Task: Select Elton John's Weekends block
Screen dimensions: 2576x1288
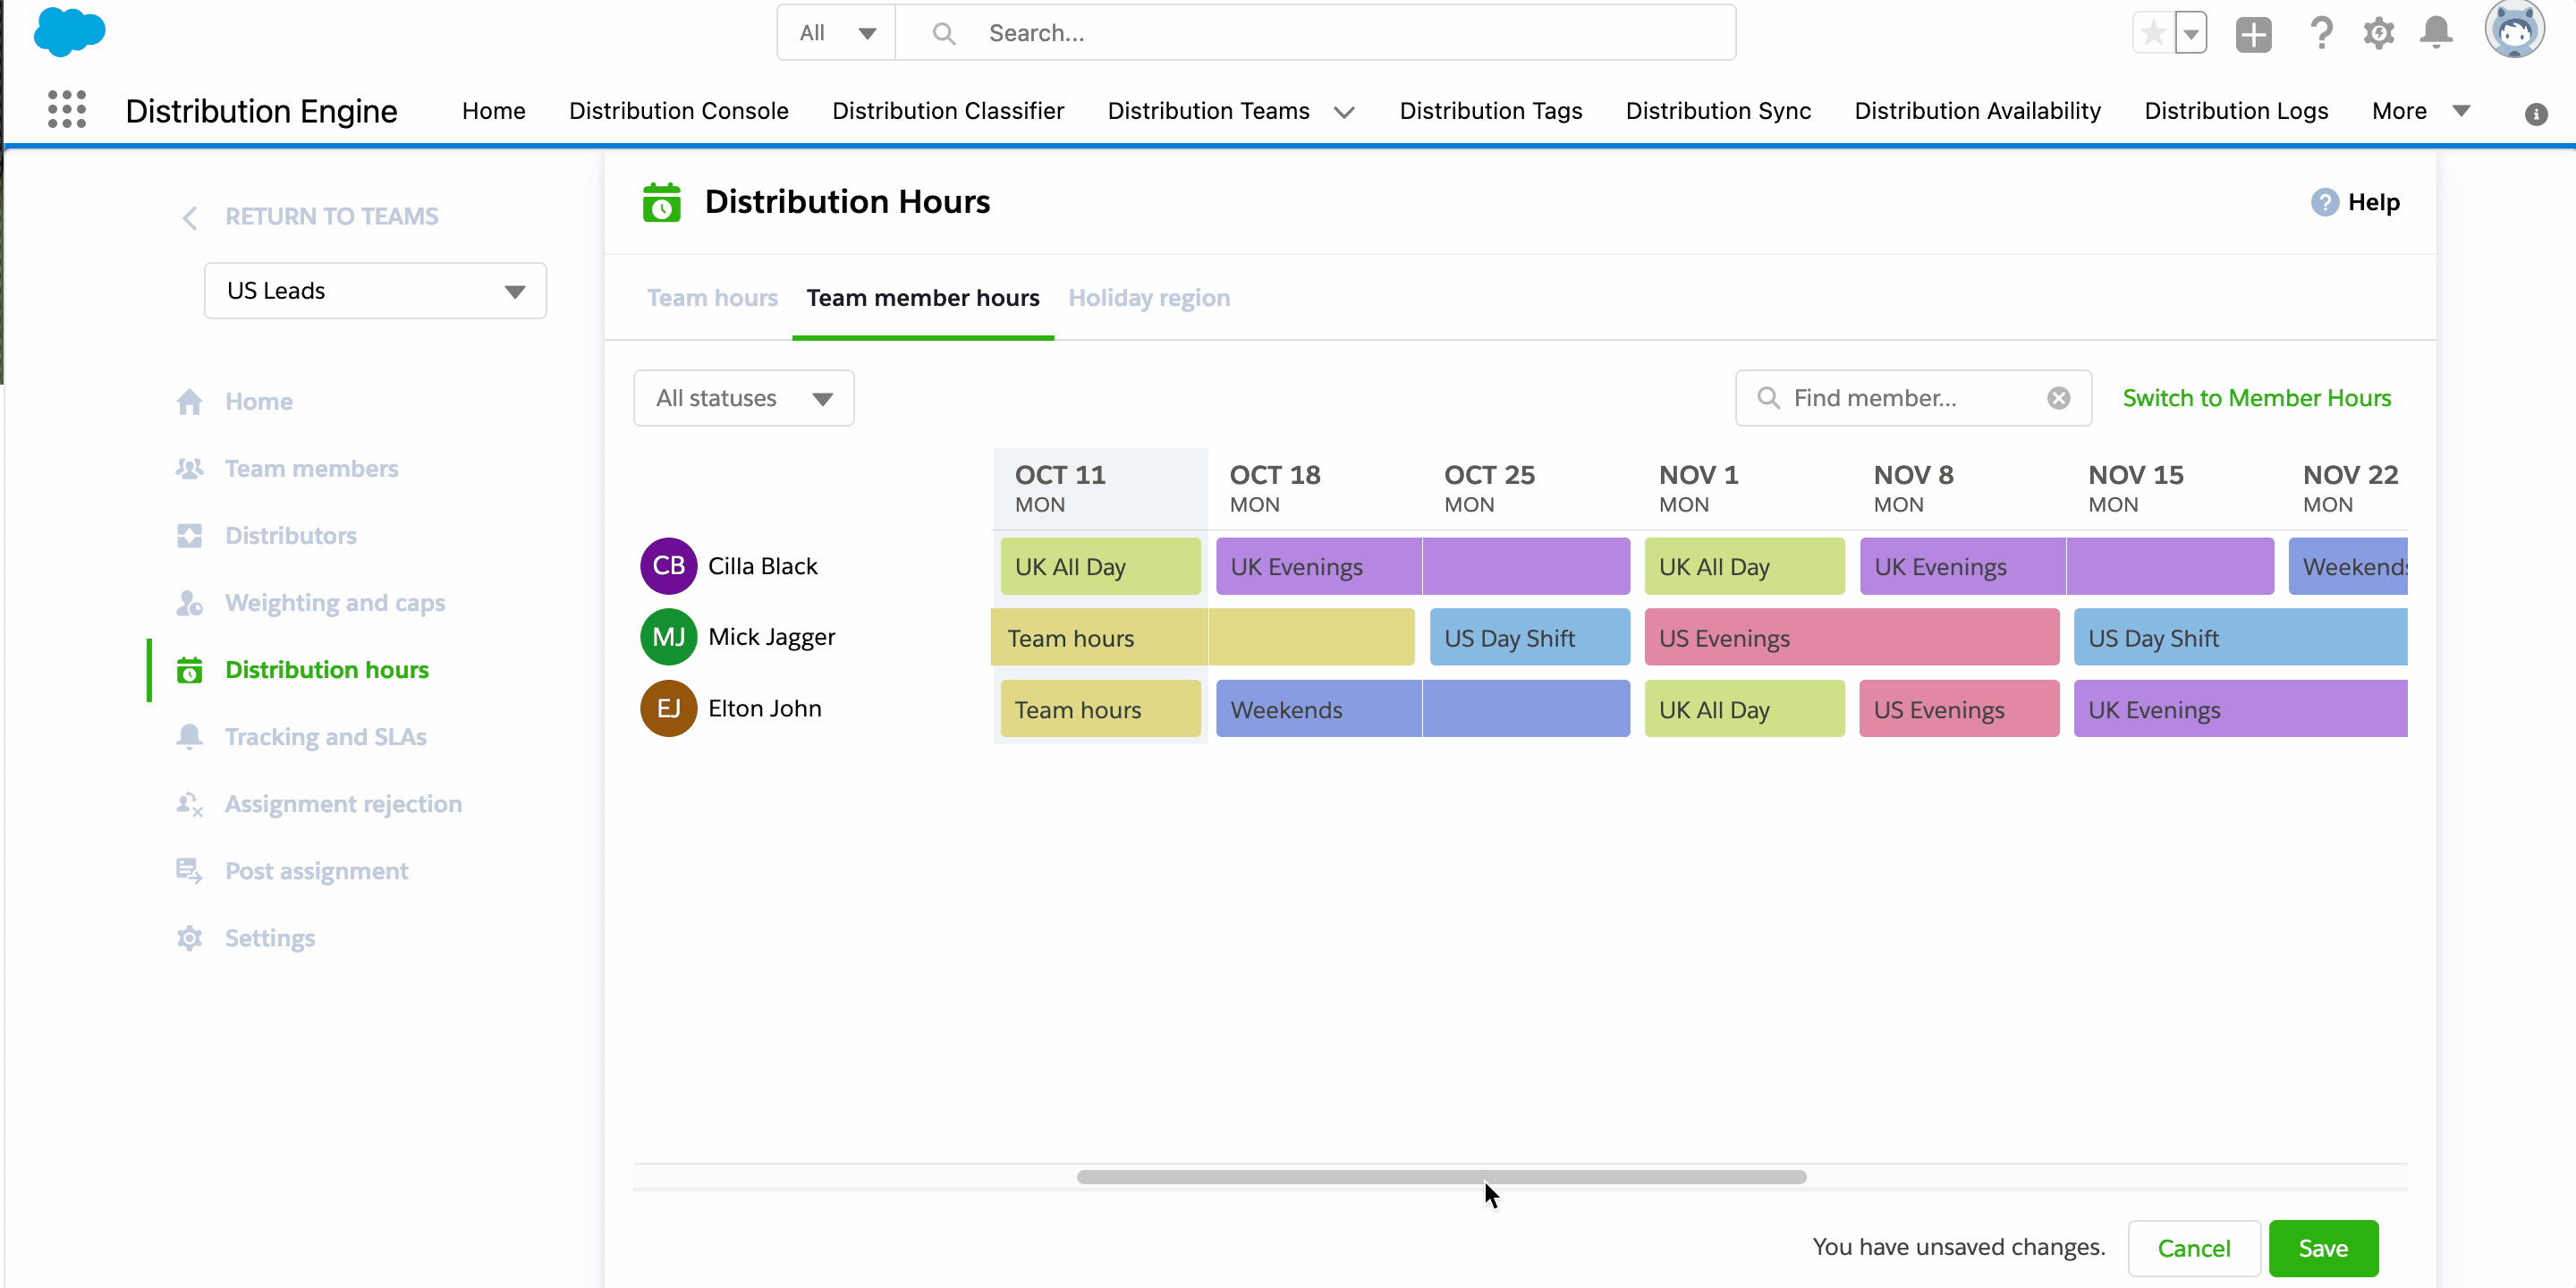Action: 1423,708
